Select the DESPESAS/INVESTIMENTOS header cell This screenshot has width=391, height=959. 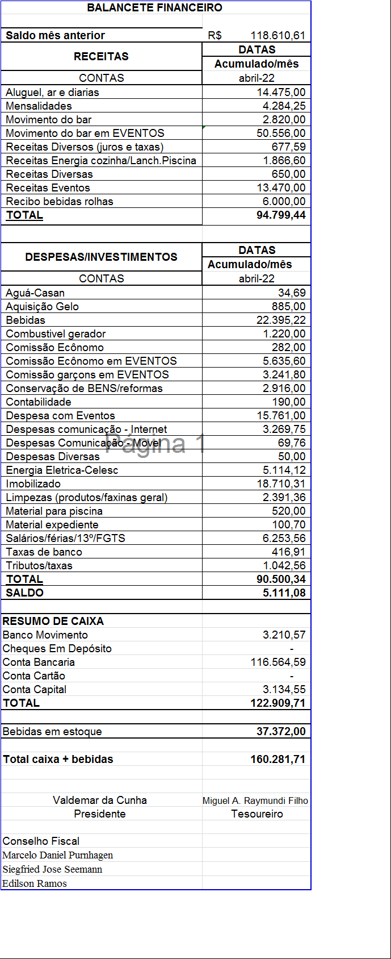point(101,257)
